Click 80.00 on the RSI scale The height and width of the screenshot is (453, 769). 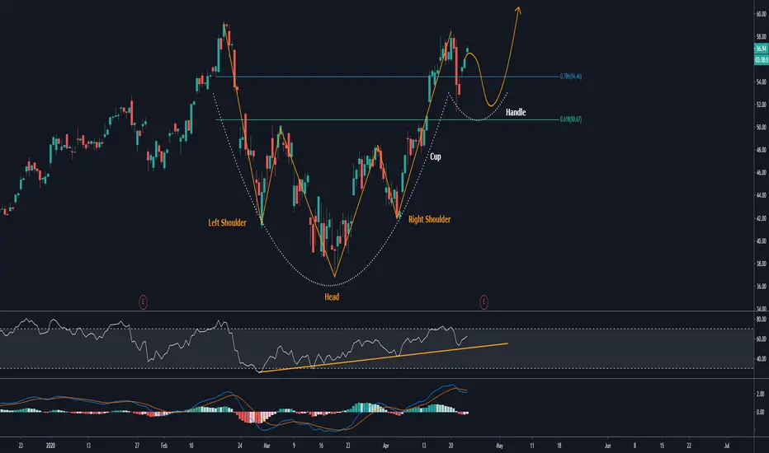tap(761, 320)
